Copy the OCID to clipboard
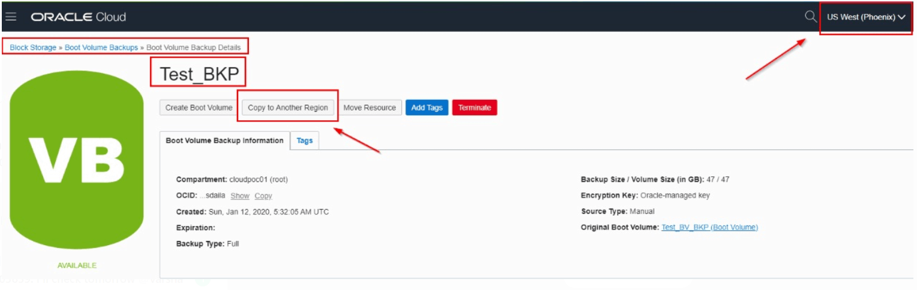The height and width of the screenshot is (290, 917). click(263, 196)
